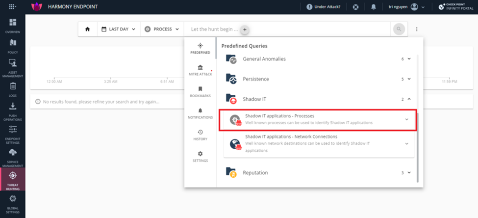Image resolution: width=478 pixels, height=218 pixels.
Task: Select 'Shadow IT applications - Processes' query
Action: pos(317,120)
